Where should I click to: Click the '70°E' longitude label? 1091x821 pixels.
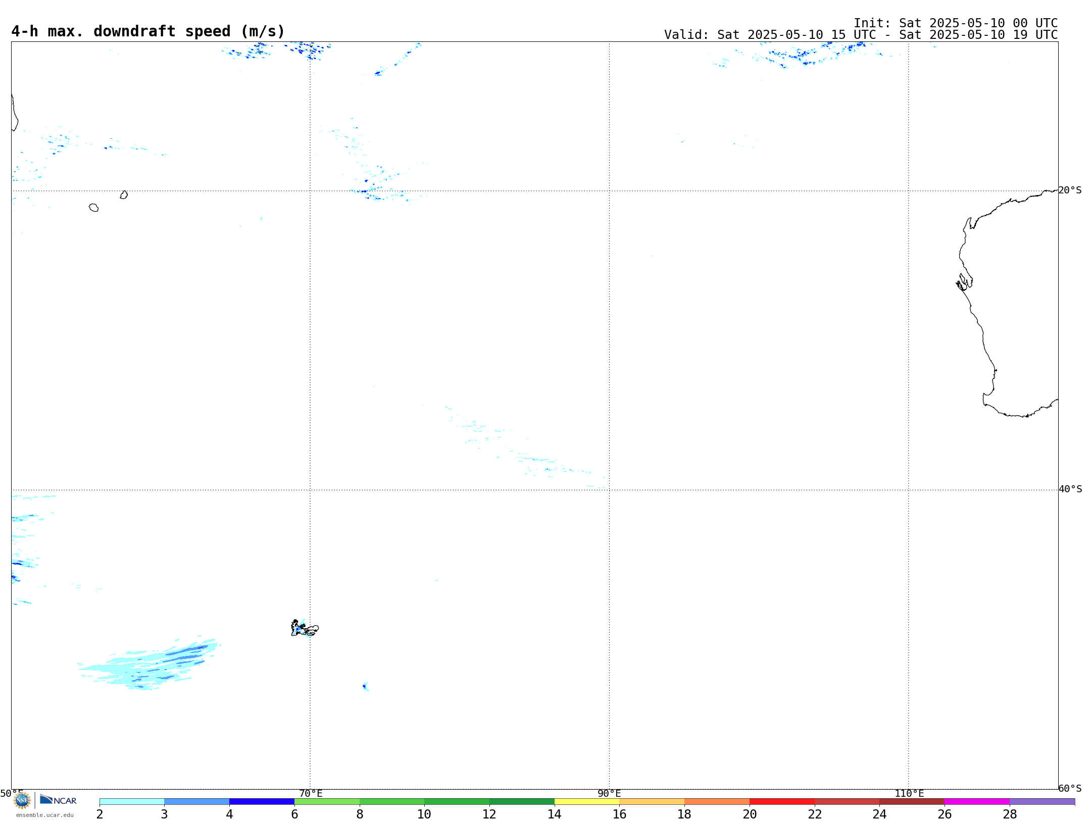click(311, 794)
